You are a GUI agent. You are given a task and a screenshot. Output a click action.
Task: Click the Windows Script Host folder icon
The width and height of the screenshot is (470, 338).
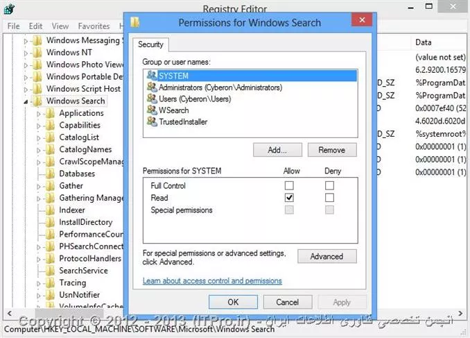click(x=37, y=89)
